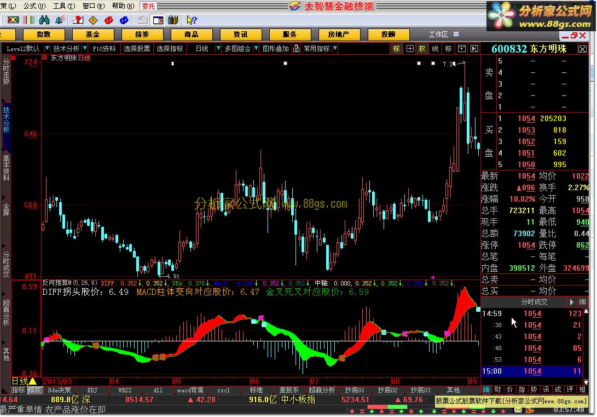Switch to the 财 tab in right panel
The width and height of the screenshot is (597, 417).
coord(497,389)
